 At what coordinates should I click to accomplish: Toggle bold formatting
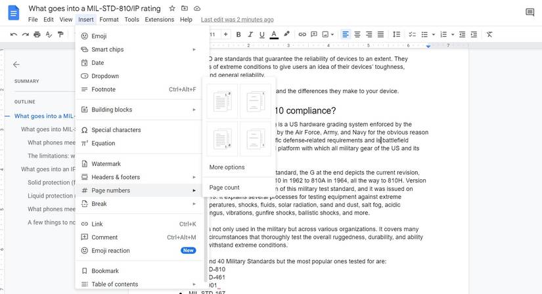click(238, 35)
